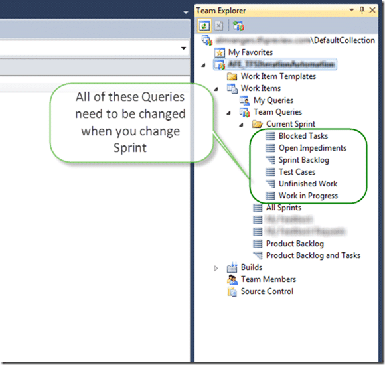Expand the Builds node arrow

pos(216,268)
